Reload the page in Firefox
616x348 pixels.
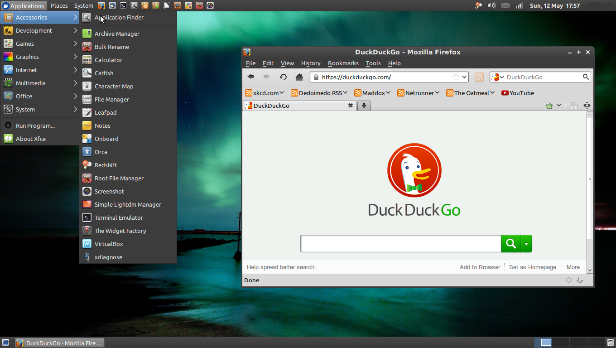point(283,77)
